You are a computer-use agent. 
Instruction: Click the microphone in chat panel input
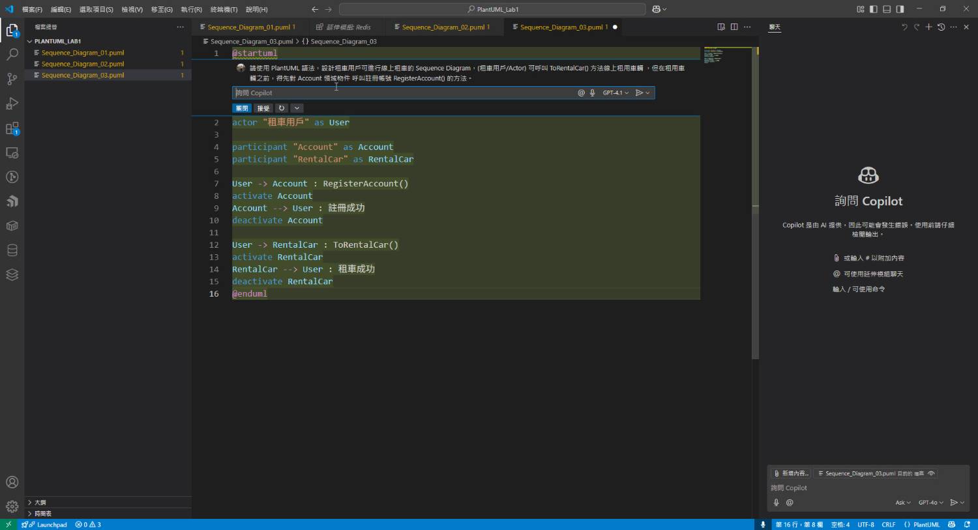pos(776,503)
